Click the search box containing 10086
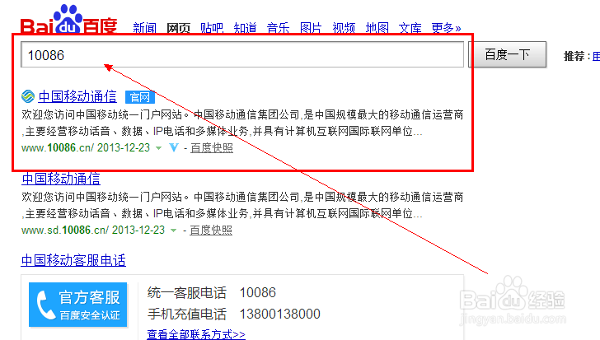Image resolution: width=600 pixels, height=340 pixels. coord(242,55)
